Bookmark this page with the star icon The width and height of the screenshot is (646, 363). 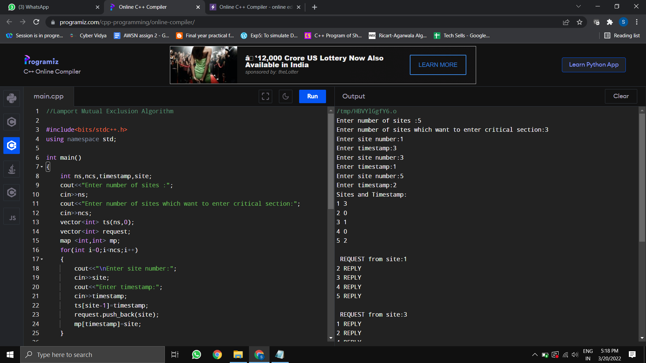579,22
